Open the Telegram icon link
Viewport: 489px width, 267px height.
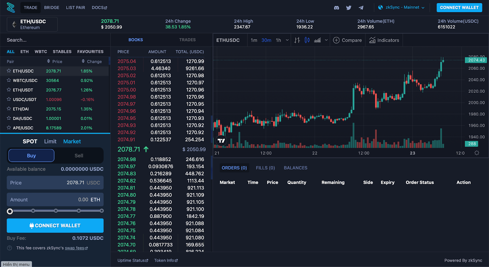[361, 8]
